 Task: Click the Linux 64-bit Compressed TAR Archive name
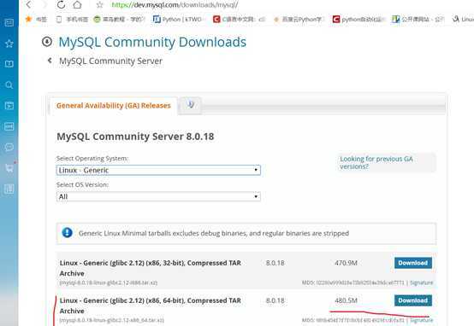[151, 306]
